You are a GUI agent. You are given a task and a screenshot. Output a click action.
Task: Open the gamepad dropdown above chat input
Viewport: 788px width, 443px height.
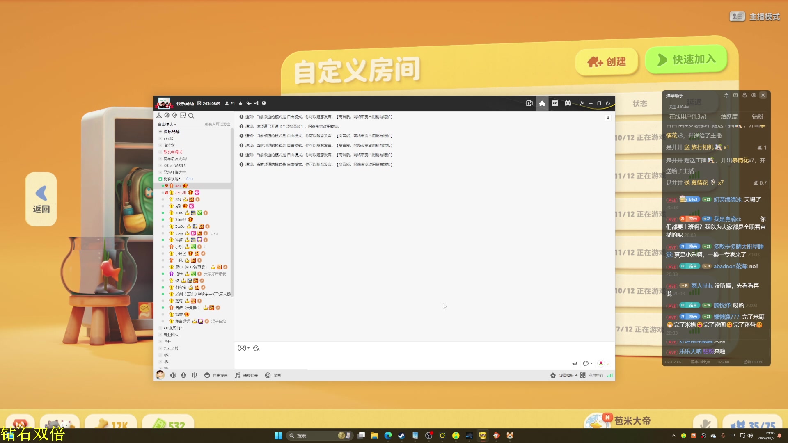click(x=244, y=348)
